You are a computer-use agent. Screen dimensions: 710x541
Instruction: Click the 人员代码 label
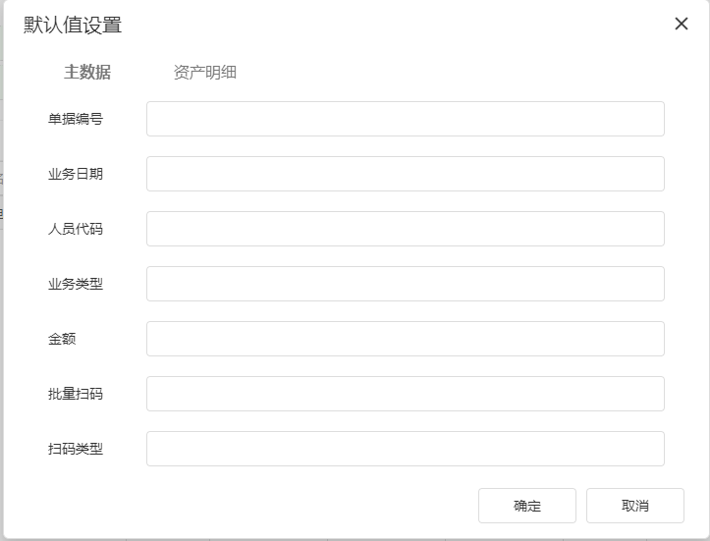point(76,229)
